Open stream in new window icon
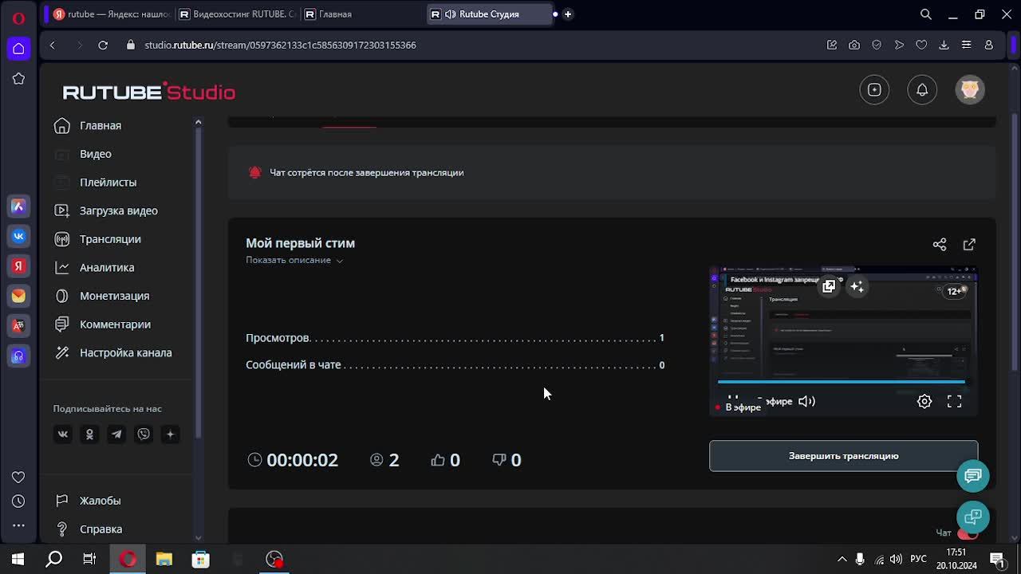Image resolution: width=1021 pixels, height=574 pixels. 969,245
